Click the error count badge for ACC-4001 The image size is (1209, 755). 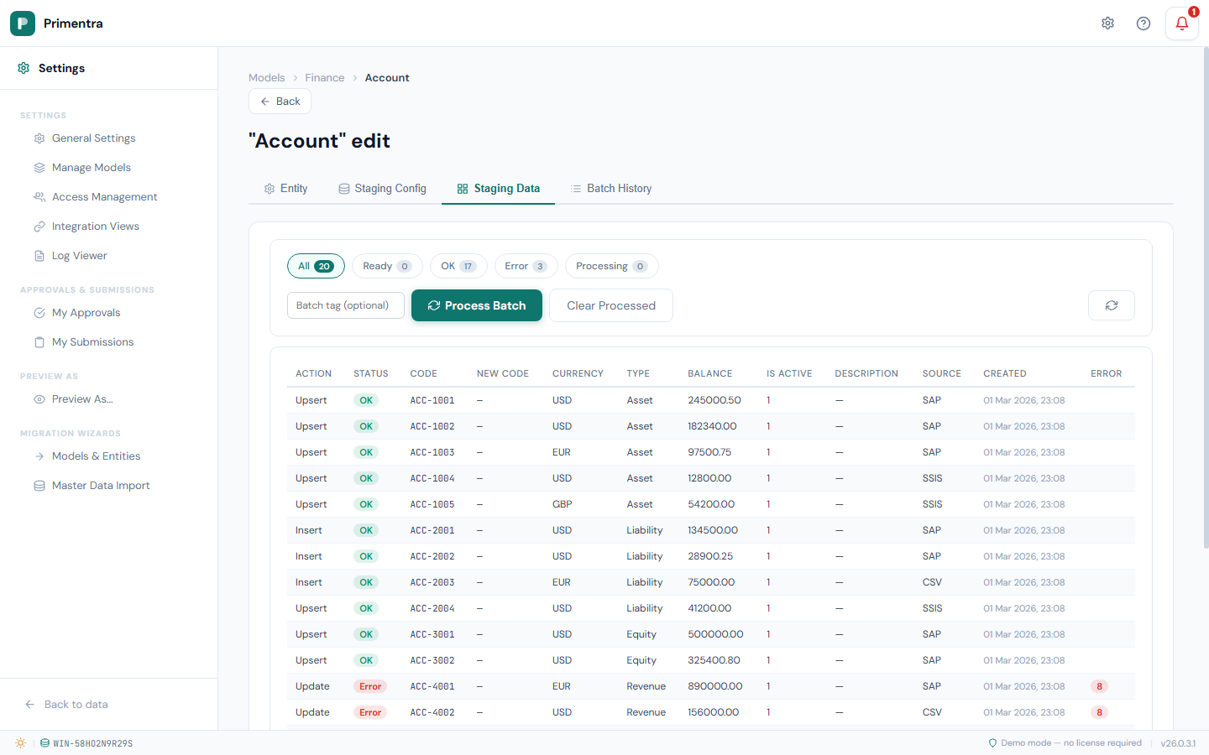click(x=1099, y=686)
